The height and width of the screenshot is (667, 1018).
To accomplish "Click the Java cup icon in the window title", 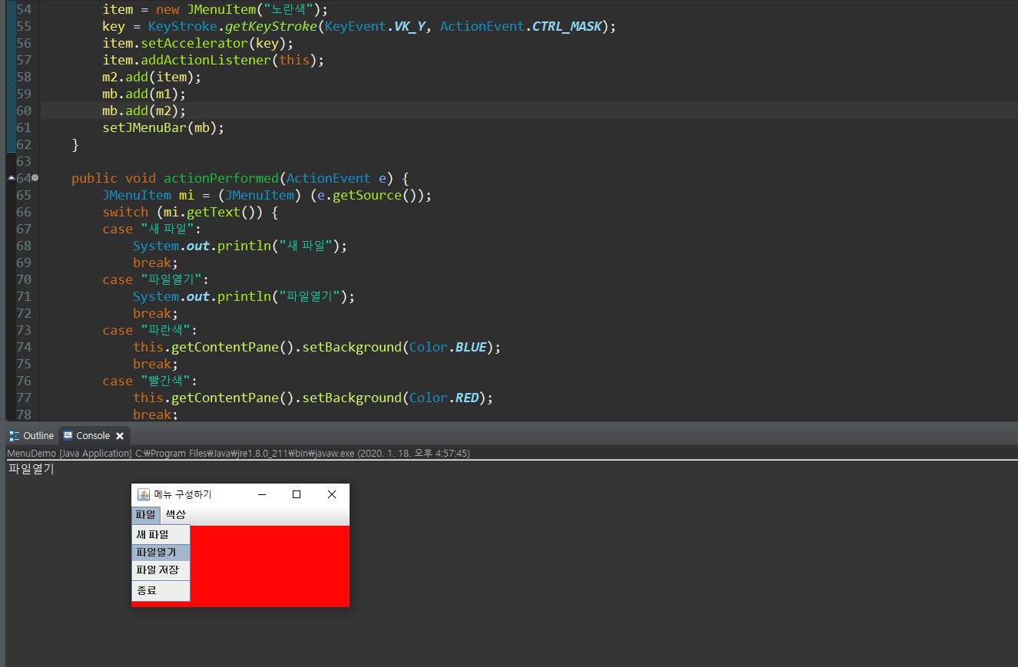I will point(143,494).
